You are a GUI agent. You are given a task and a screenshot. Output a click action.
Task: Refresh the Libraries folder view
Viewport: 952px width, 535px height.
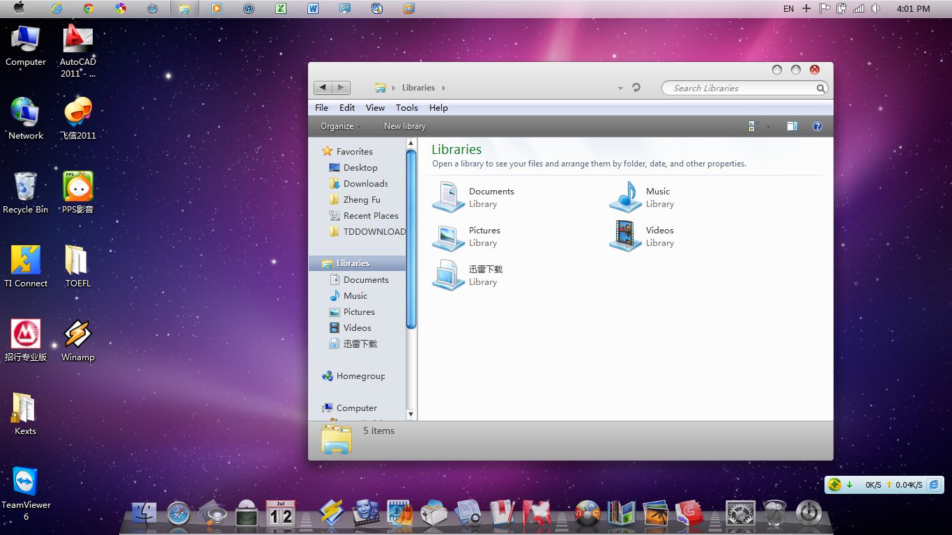click(x=636, y=88)
